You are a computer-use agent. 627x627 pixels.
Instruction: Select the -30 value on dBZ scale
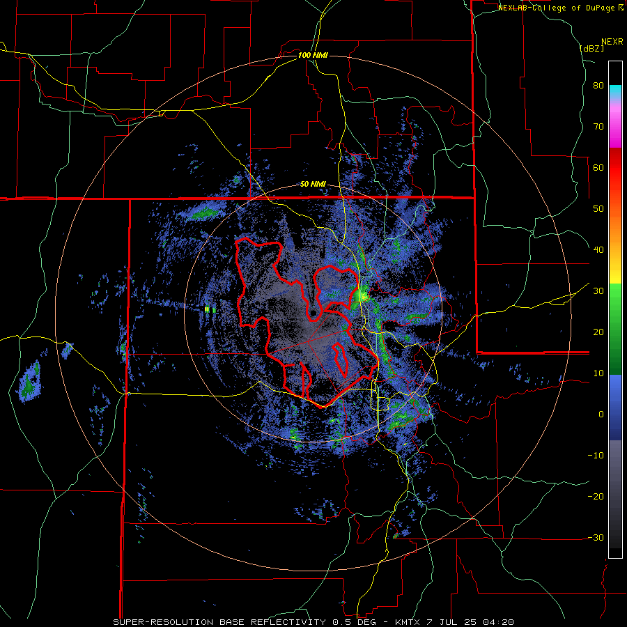click(596, 538)
